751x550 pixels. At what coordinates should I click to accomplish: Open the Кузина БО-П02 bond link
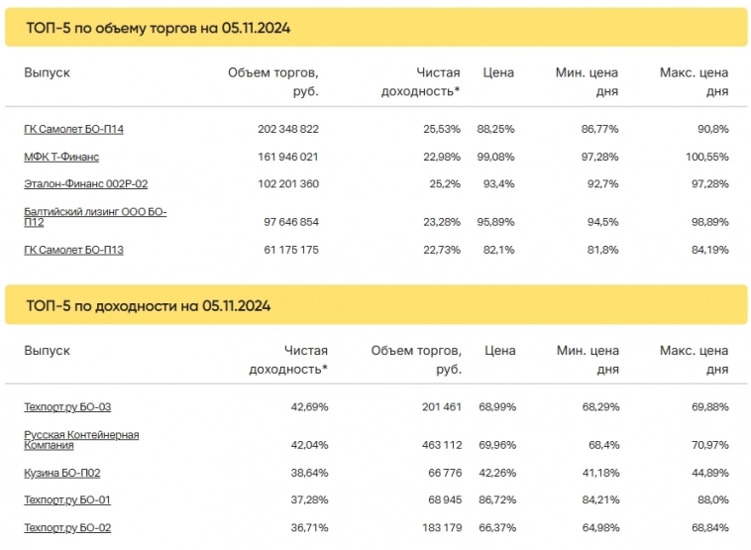(61, 473)
